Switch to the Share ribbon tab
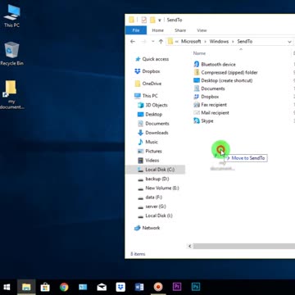Viewport: 295px width, 295px height. pyautogui.click(x=180, y=30)
